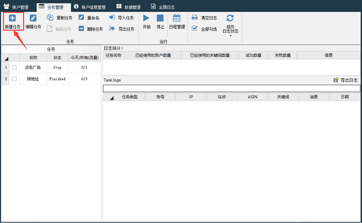Tick the checkbox for task 点击广告
Image resolution: width=362 pixels, height=223 pixels.
(x=14, y=67)
